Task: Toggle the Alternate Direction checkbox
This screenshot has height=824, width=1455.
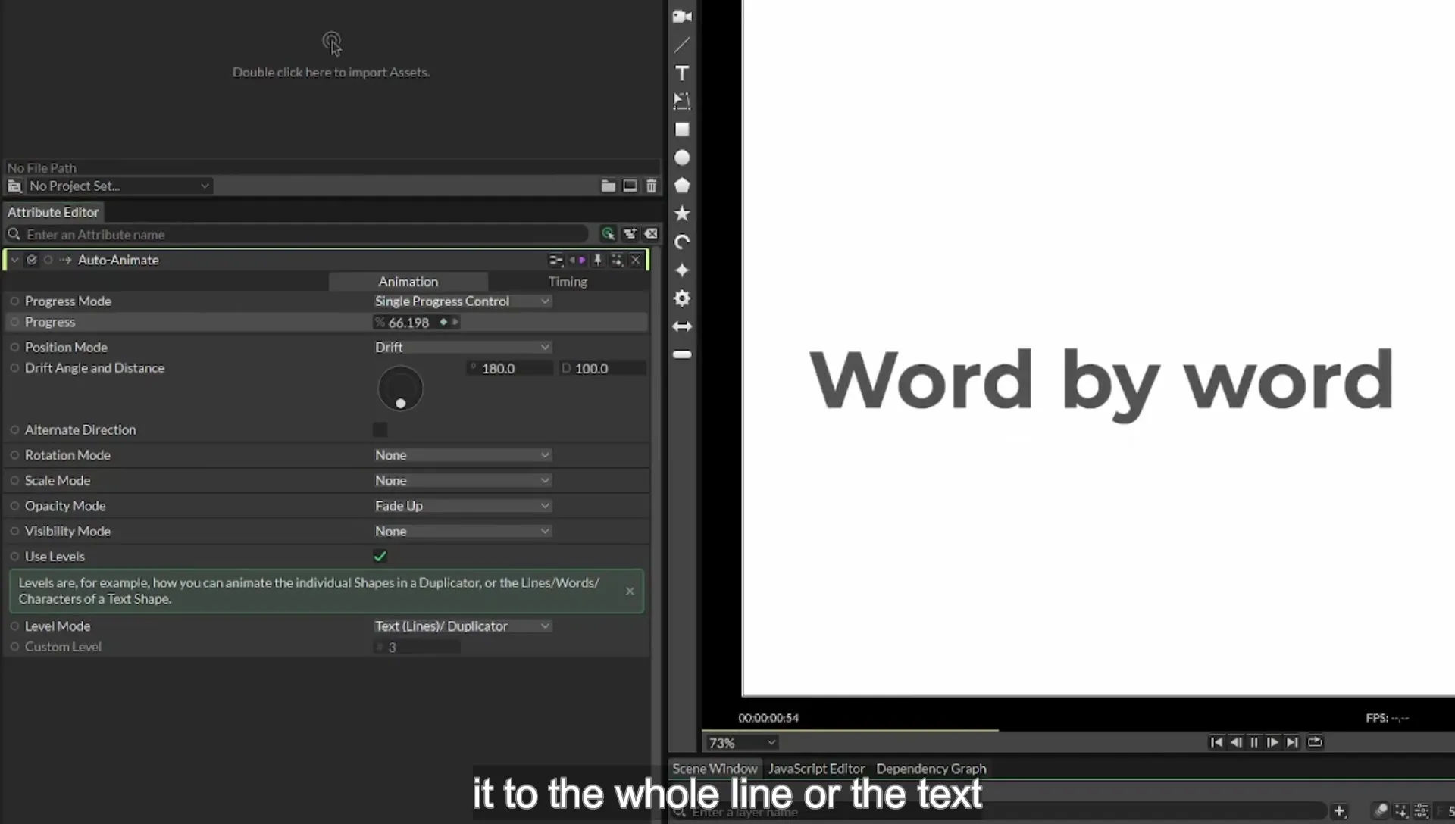Action: point(380,429)
